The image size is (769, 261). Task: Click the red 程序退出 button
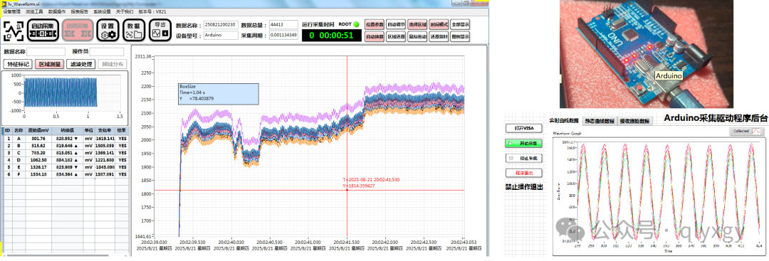[x=524, y=173]
